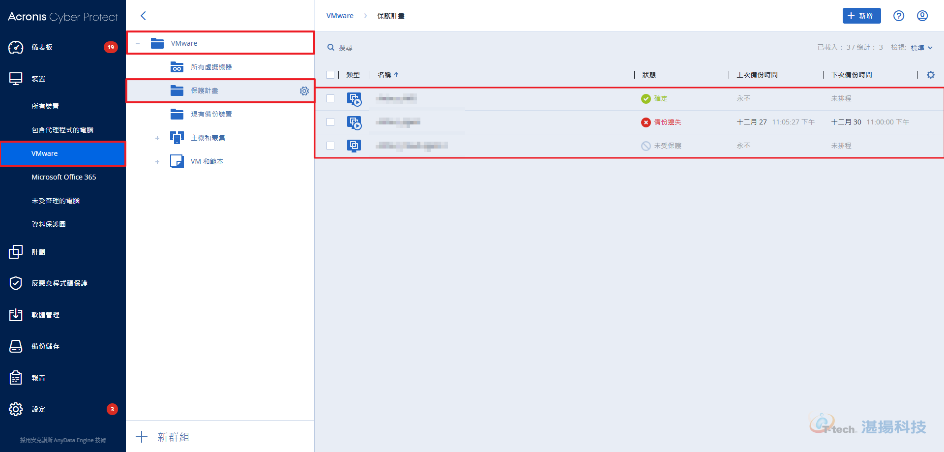
Task: Expand the VM 和範本 tree node
Action: pyautogui.click(x=157, y=162)
